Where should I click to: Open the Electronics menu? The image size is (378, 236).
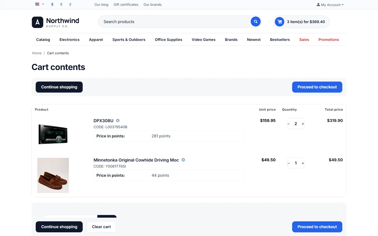tap(70, 40)
